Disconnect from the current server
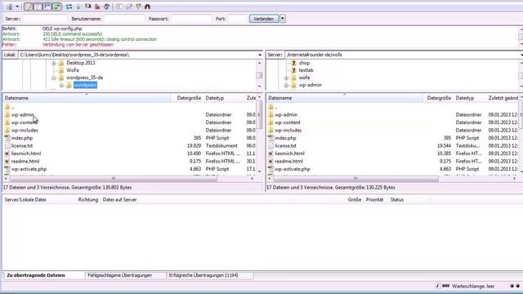Image resolution: width=523 pixels, height=294 pixels. pos(97,7)
